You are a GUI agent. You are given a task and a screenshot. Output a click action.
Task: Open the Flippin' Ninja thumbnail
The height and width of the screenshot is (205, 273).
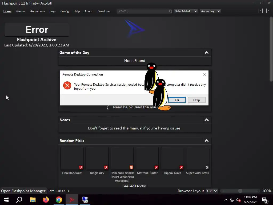tap(172, 158)
